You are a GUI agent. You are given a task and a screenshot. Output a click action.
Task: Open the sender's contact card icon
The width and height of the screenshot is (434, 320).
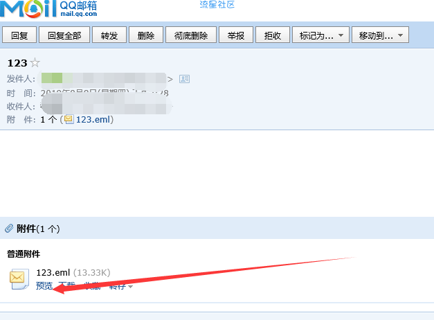(x=184, y=79)
